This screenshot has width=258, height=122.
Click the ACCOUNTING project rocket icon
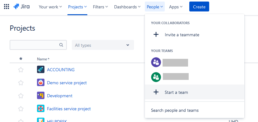(x=41, y=70)
